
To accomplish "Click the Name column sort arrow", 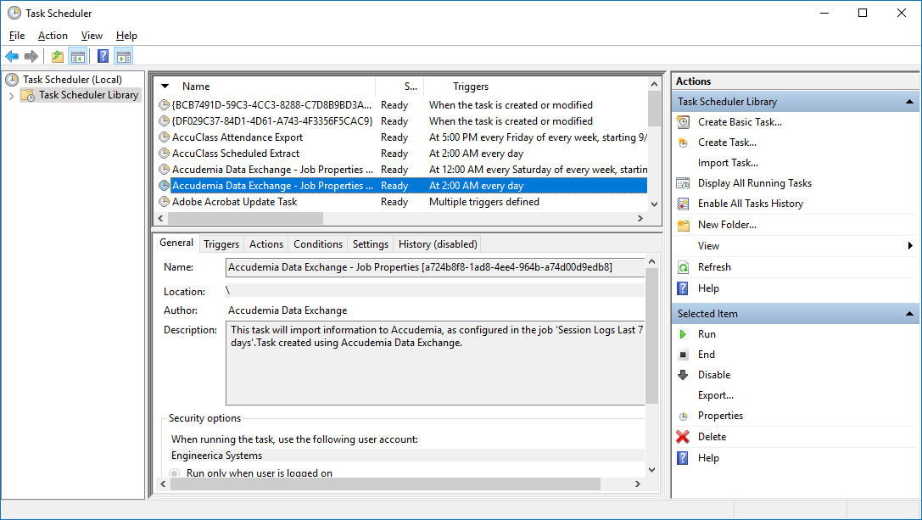I will coord(165,86).
